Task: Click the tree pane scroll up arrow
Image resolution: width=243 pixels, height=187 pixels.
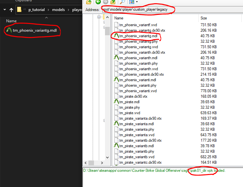Action: 107,17
